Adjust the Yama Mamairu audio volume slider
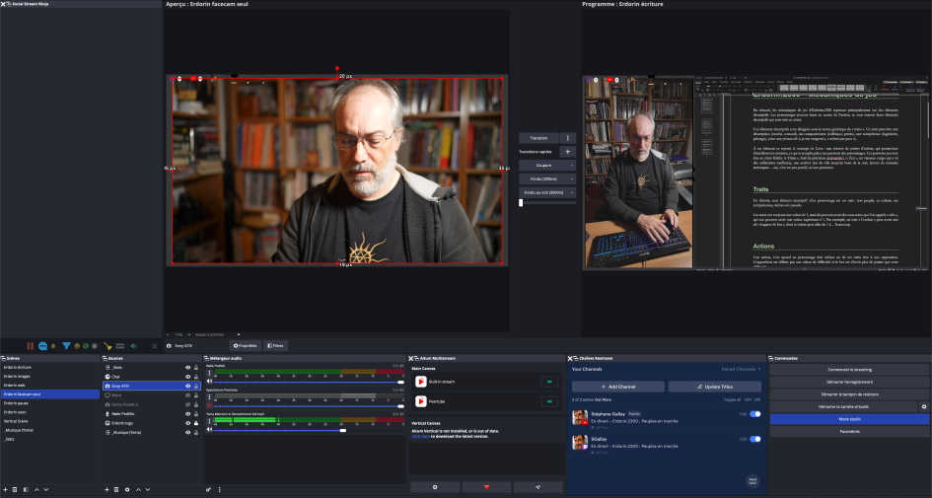Image resolution: width=932 pixels, height=498 pixels. point(342,430)
